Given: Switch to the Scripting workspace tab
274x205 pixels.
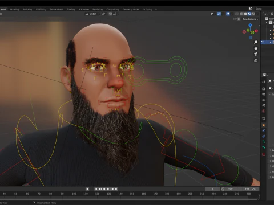Looking at the screenshot, I should pos(147,9).
